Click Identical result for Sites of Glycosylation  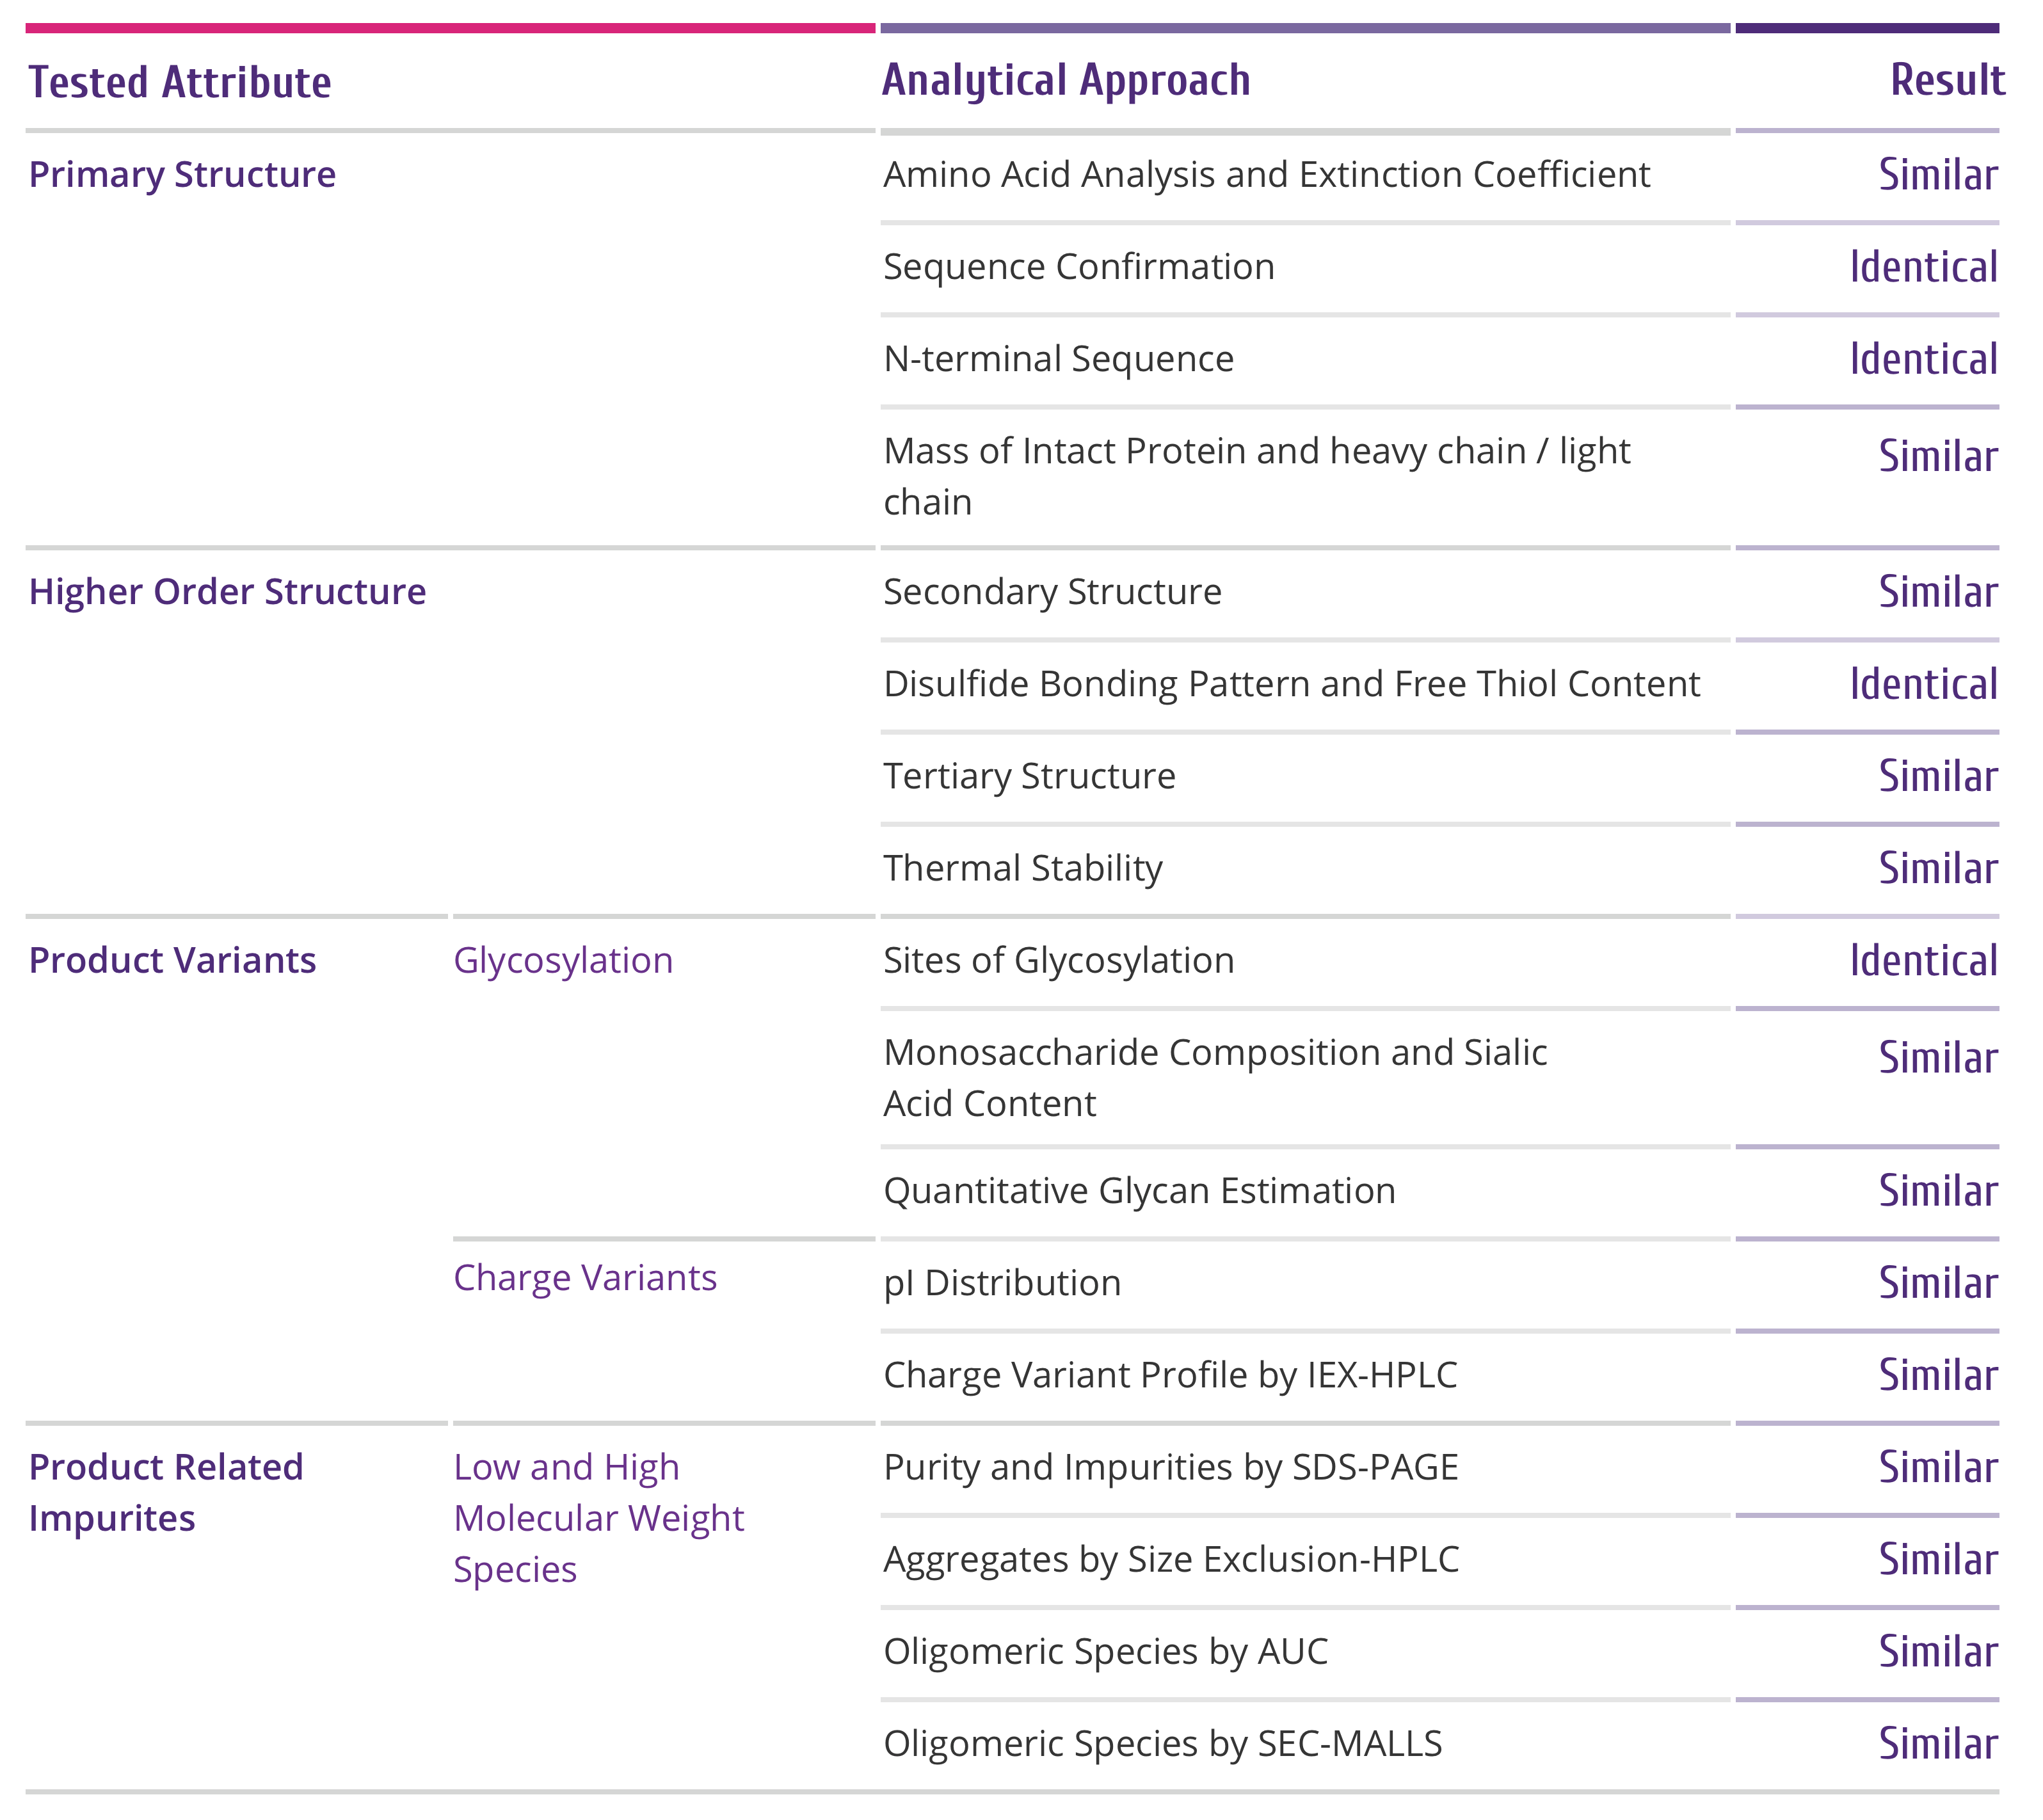tap(1922, 961)
